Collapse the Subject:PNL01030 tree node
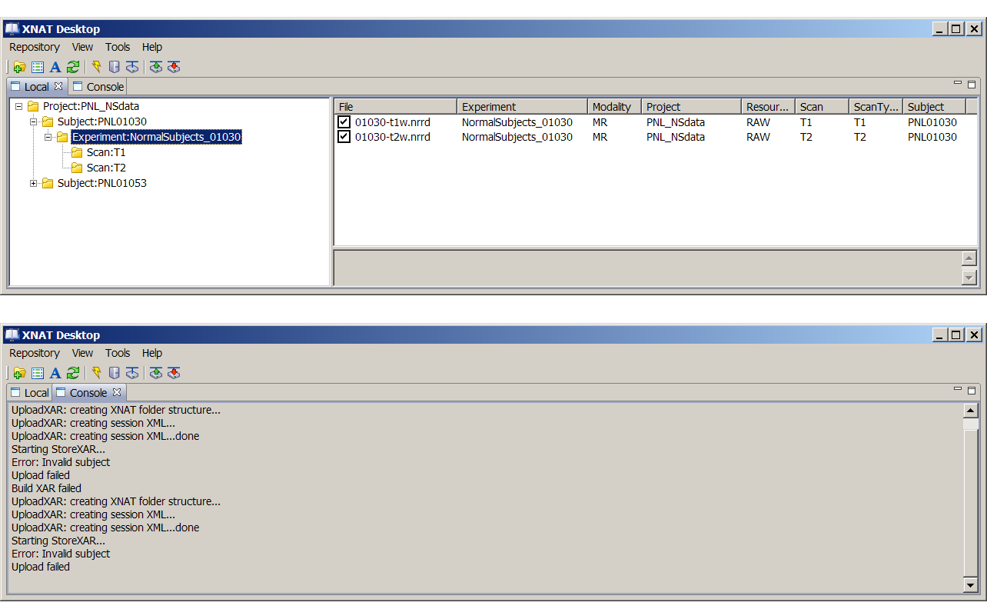This screenshot has height=609, width=987. [x=34, y=121]
